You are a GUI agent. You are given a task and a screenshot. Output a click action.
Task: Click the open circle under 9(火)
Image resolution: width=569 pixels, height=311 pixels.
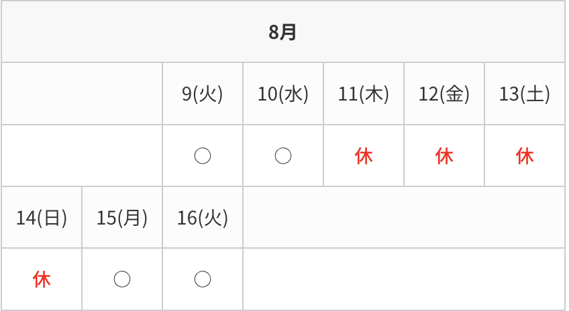point(203,156)
